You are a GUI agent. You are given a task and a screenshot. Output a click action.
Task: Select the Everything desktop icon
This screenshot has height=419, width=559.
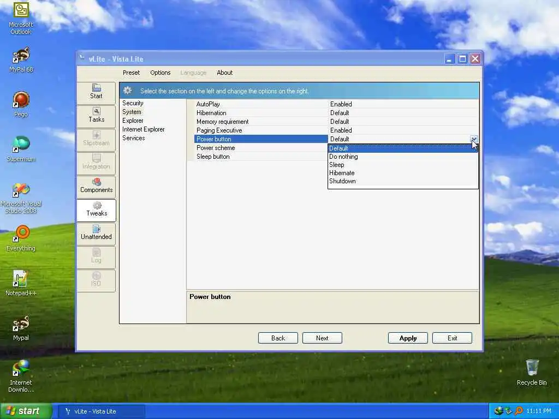21,238
